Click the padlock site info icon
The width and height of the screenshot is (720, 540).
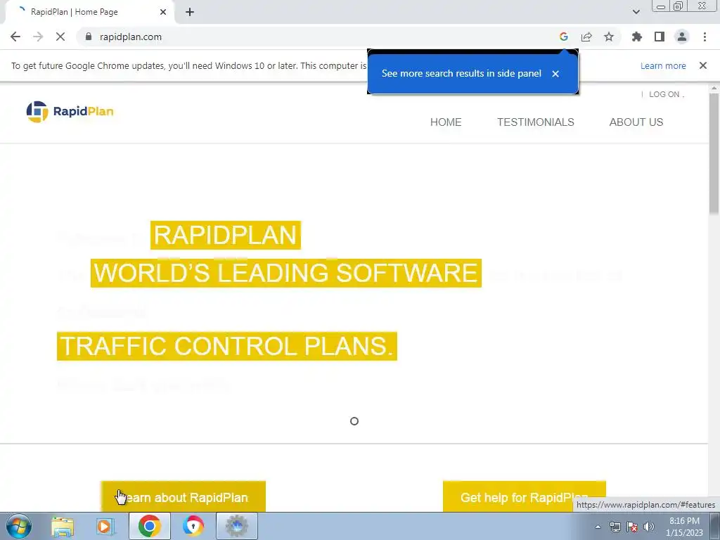click(89, 37)
